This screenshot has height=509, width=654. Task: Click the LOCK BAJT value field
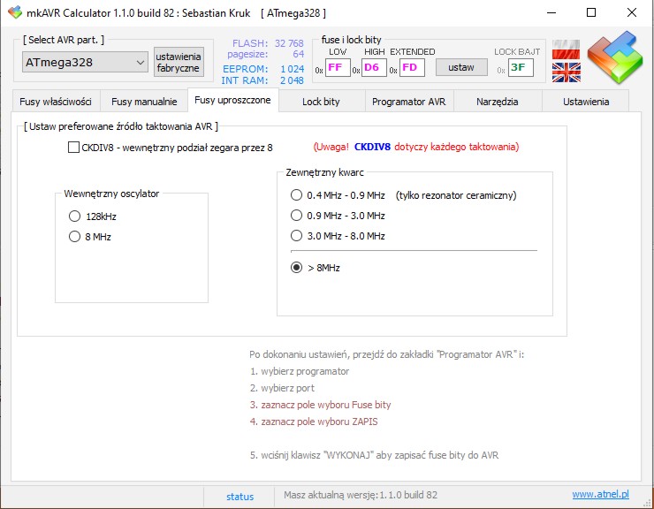click(521, 67)
